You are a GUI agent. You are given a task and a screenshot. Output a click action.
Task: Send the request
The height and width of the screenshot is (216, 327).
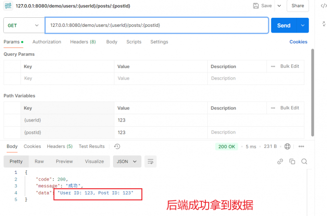[x=284, y=25]
